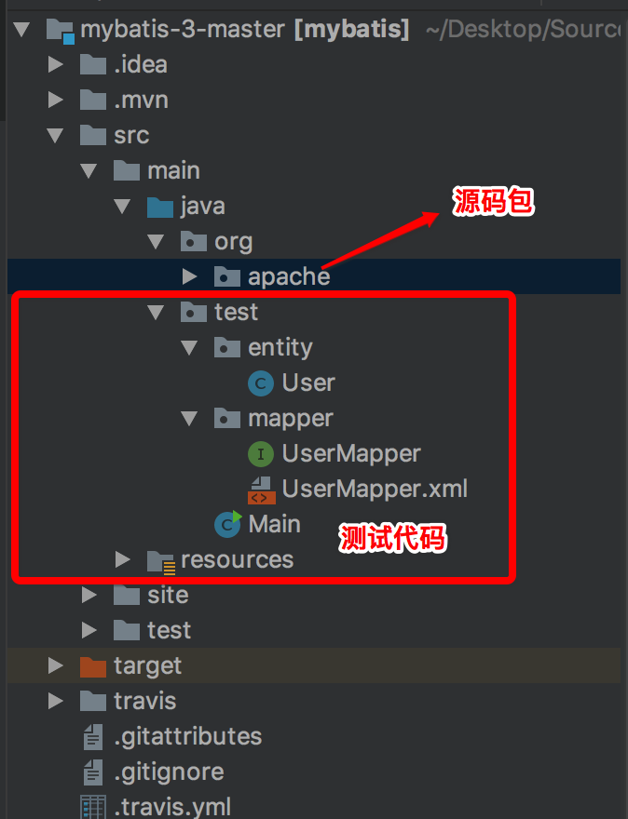Viewport: 628px width, 819px height.
Task: Expand the resources folder
Action: [122, 559]
